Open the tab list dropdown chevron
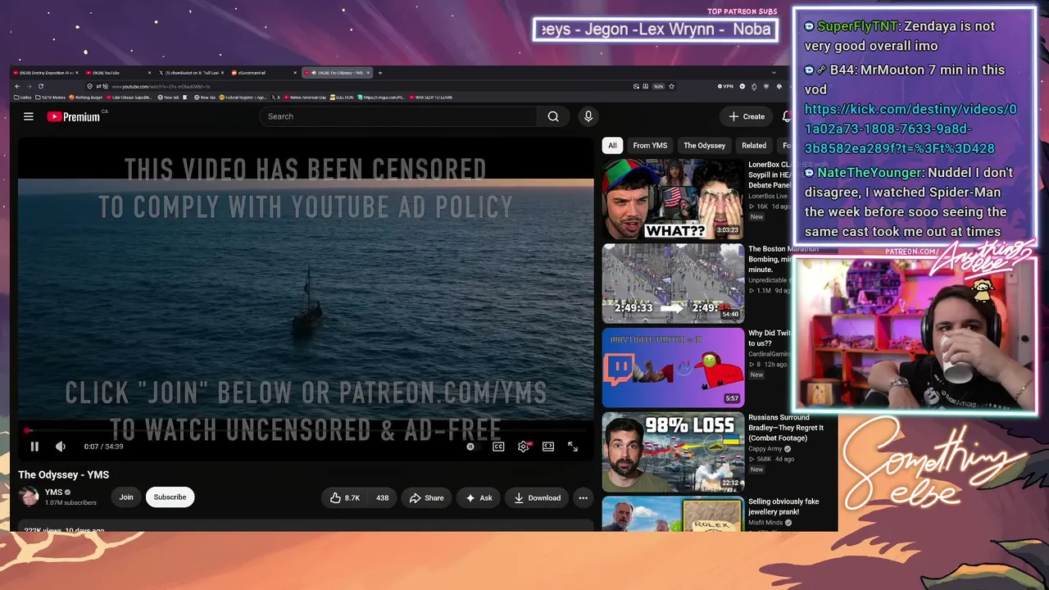 pyautogui.click(x=774, y=73)
